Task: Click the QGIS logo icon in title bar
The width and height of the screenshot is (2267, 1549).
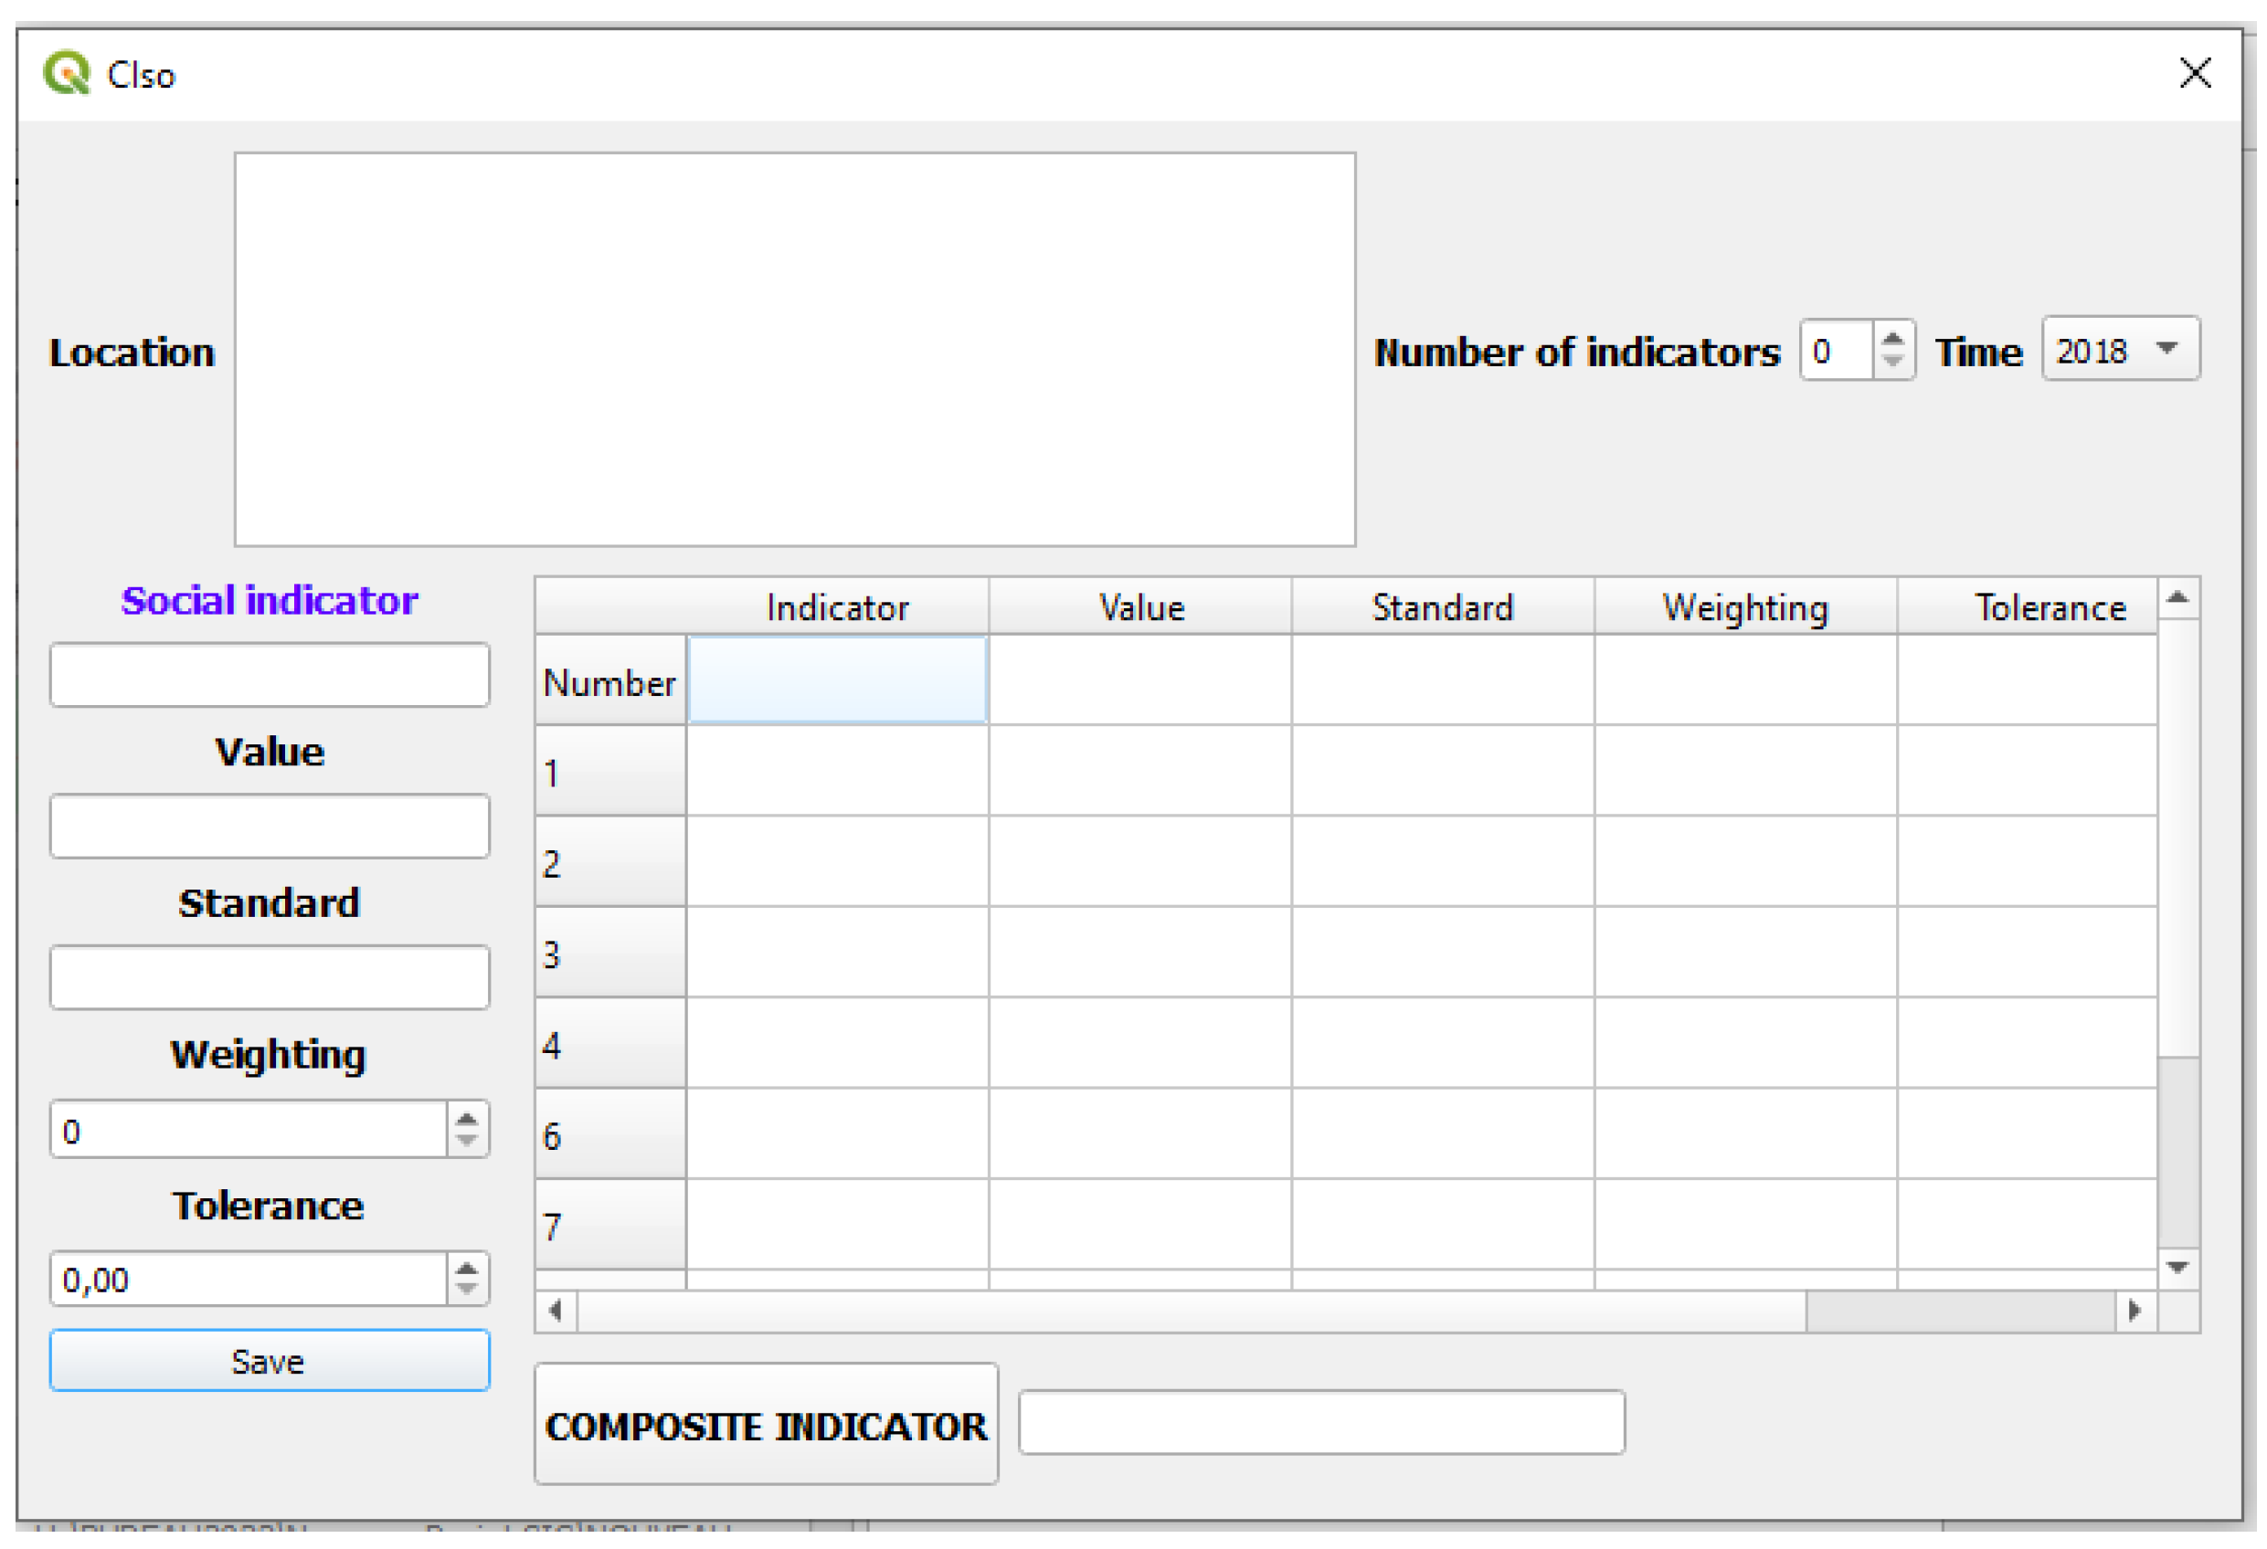Action: (67, 73)
